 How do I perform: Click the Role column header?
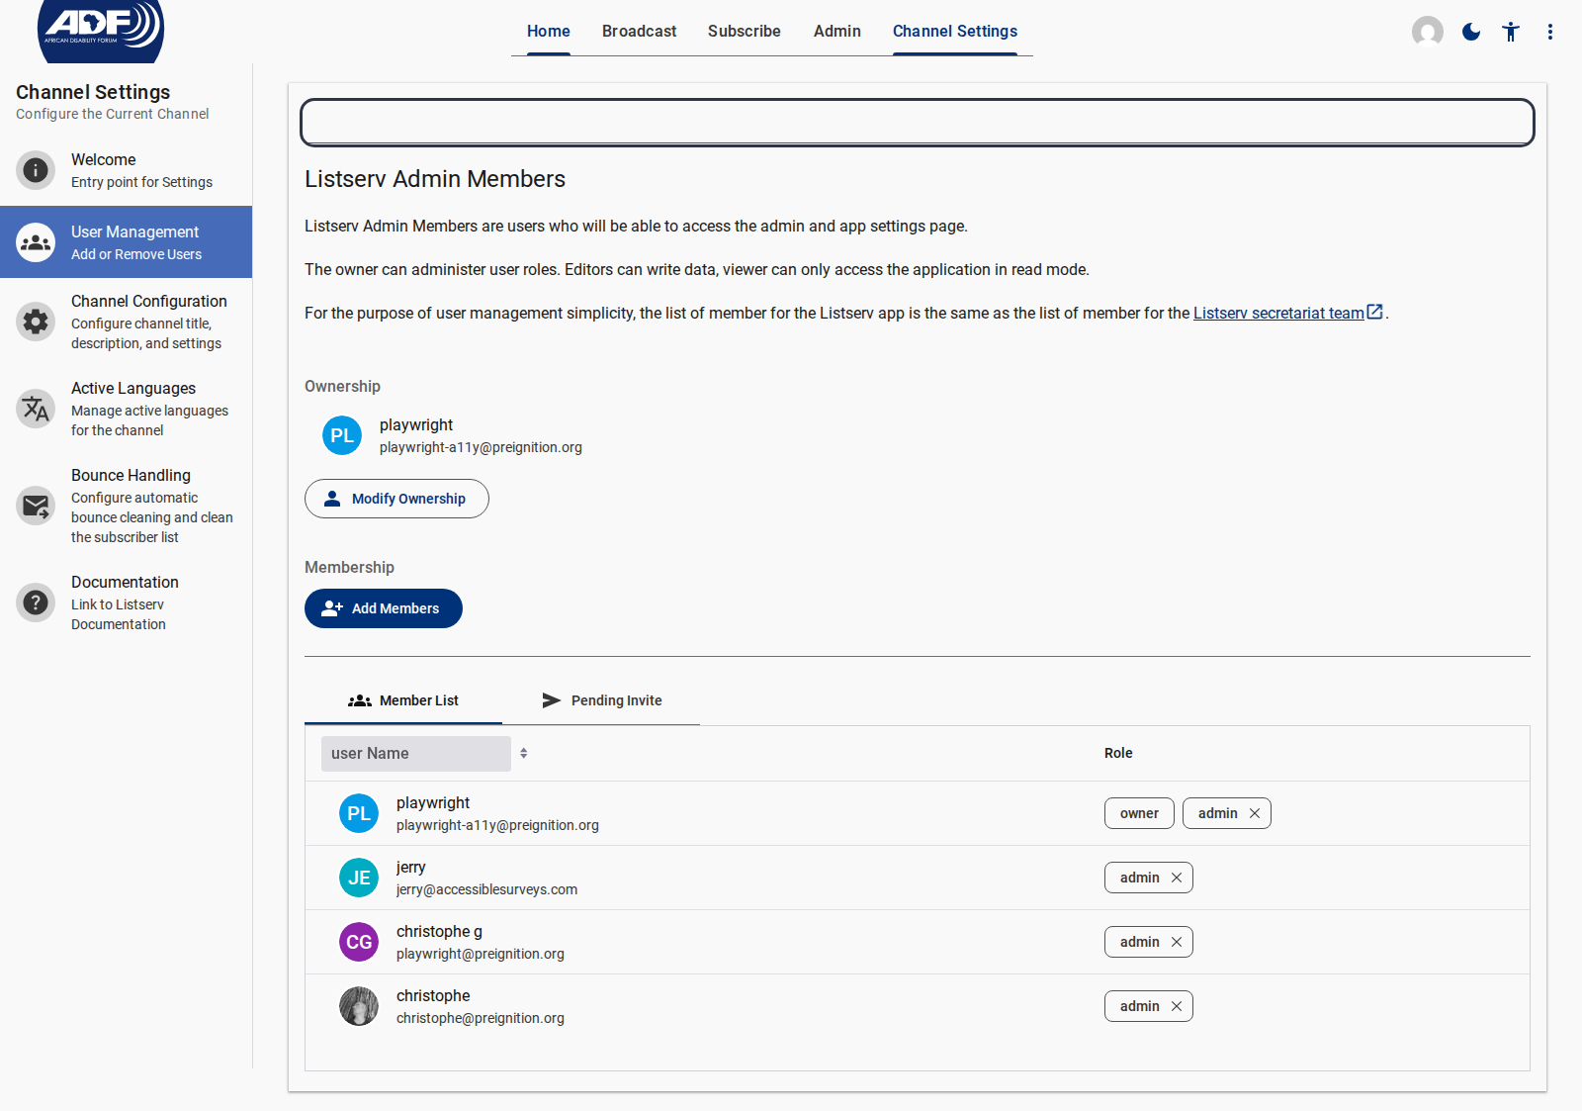pos(1118,753)
